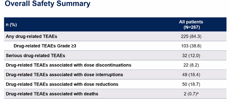Image resolution: width=230 pixels, height=102 pixels.
Task: Click the 22 (8.2) value
Action: [191, 65]
